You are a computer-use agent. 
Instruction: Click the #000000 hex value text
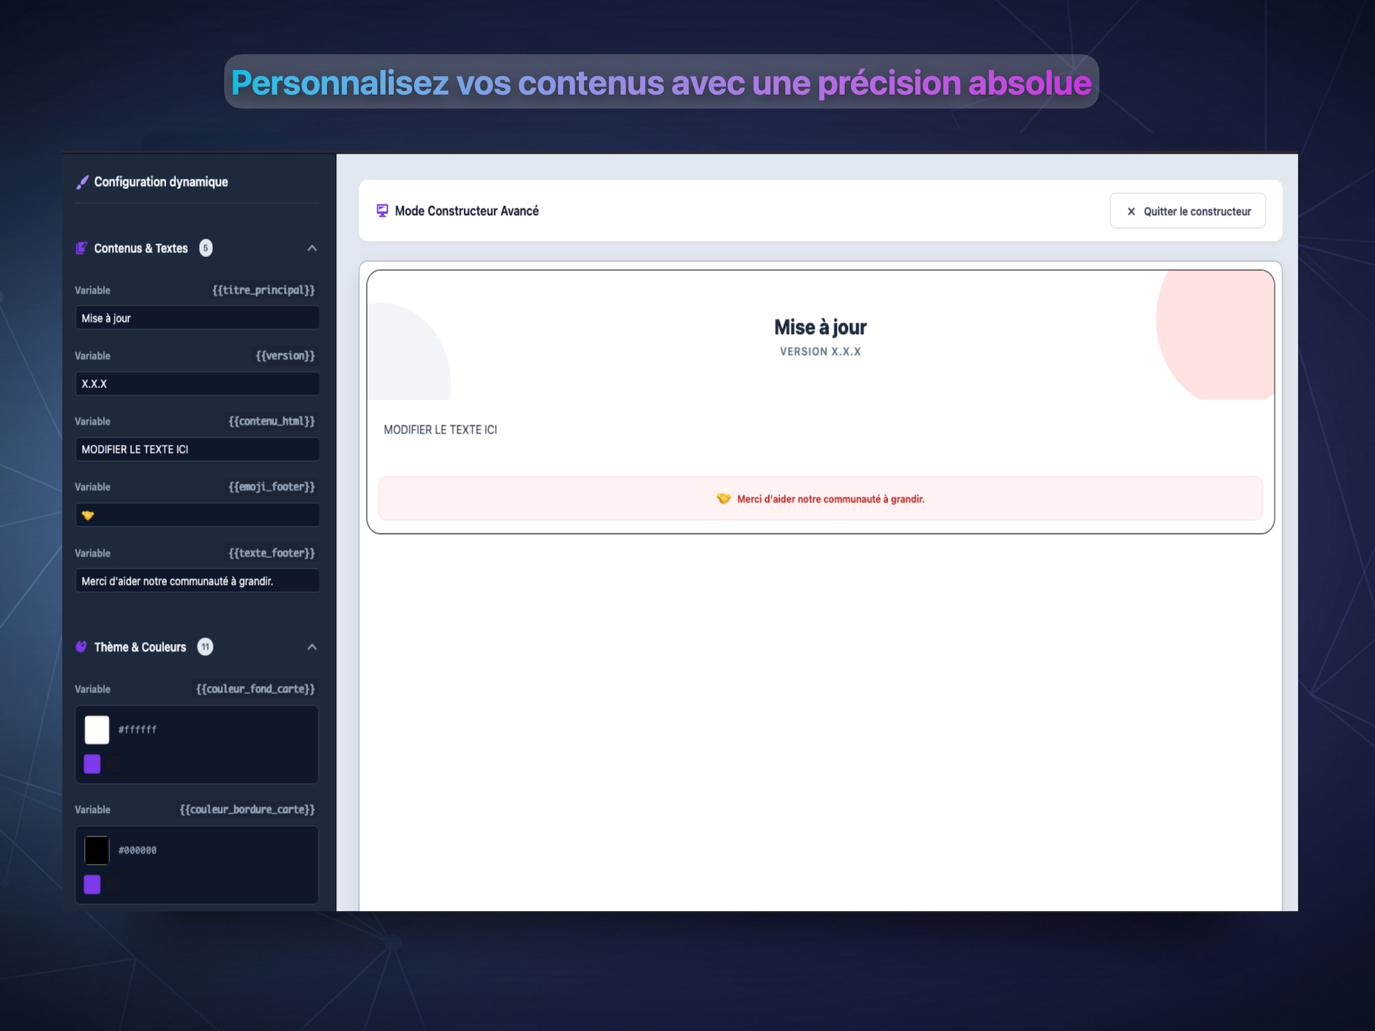click(137, 850)
